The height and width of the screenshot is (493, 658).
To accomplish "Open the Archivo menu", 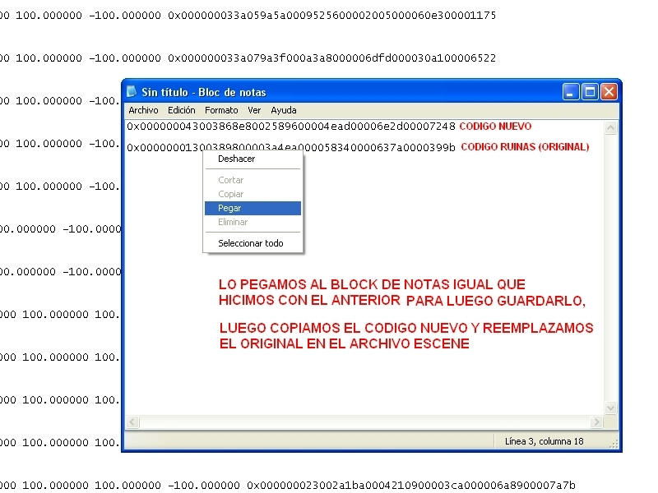I will tap(143, 109).
